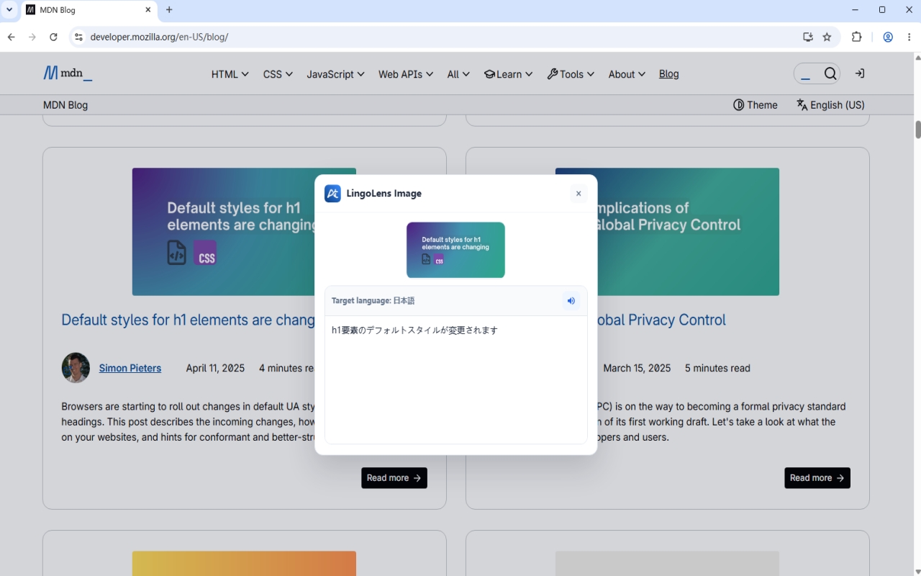Open the Chrome profile icon
This screenshot has height=576, width=921.
pyautogui.click(x=888, y=37)
